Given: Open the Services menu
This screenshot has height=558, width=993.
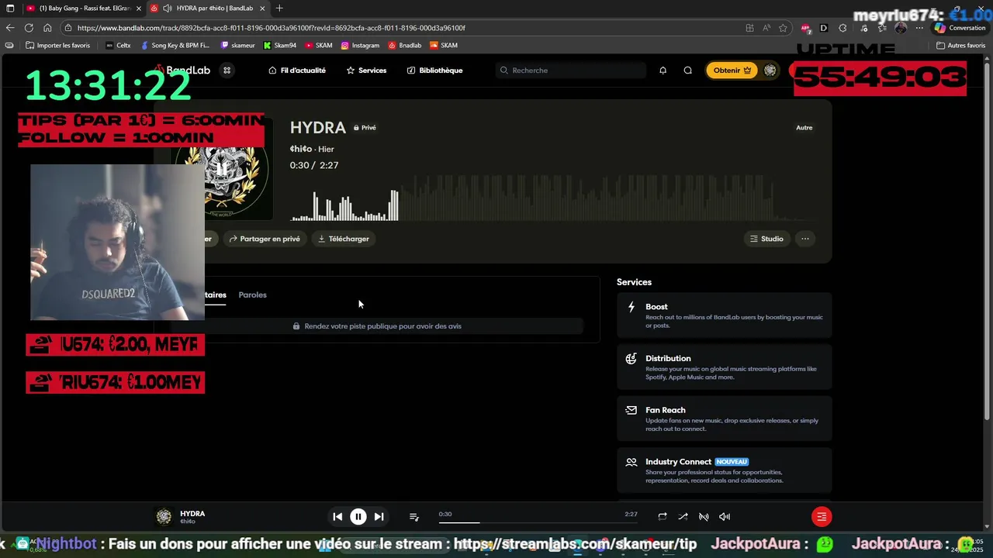Looking at the screenshot, I should click(x=366, y=71).
